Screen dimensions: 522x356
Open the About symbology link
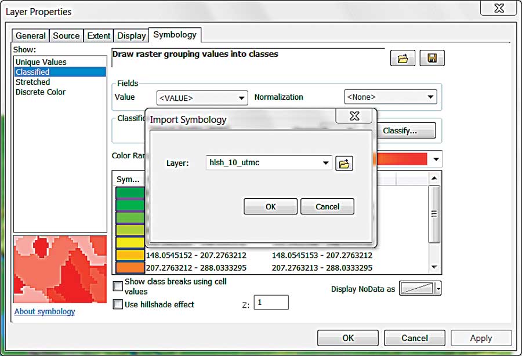pos(45,311)
